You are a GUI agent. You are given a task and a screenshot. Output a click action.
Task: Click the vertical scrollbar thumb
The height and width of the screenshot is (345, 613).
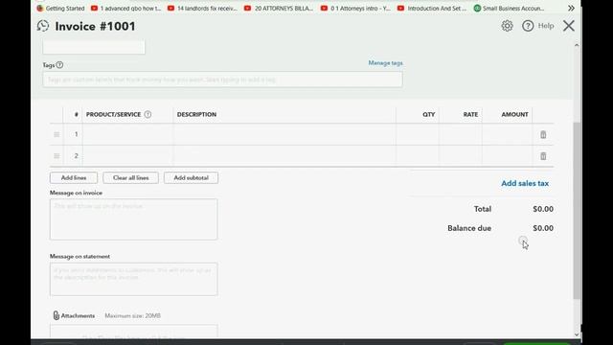point(577,211)
